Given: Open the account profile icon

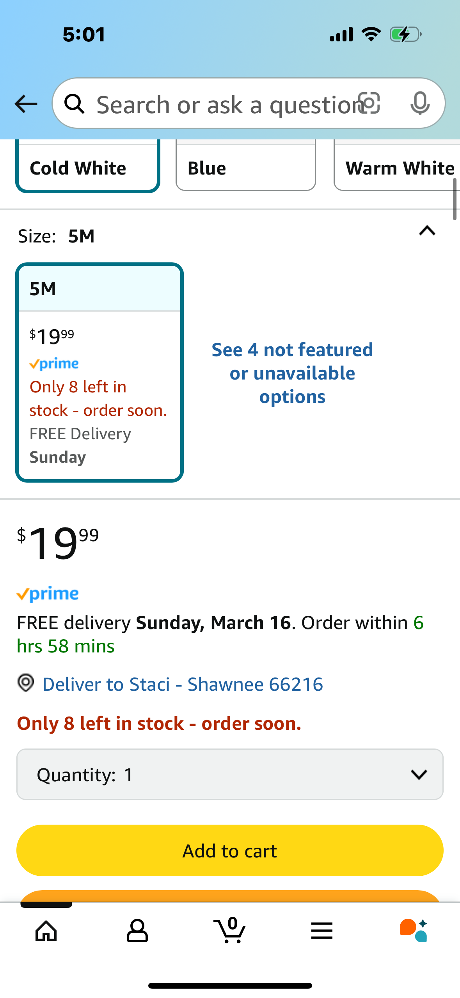Looking at the screenshot, I should [x=137, y=931].
